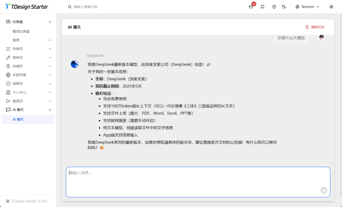
Task: Expand the 表单页 menu chevron
Action: click(x=50, y=58)
